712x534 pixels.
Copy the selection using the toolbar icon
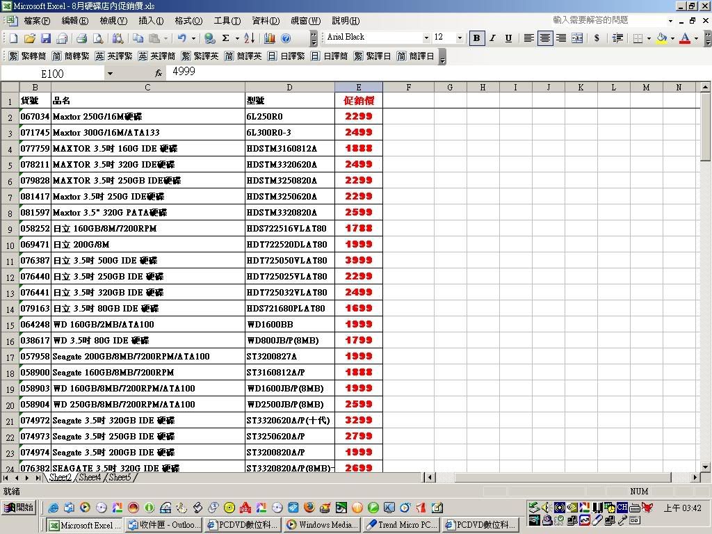[138, 38]
